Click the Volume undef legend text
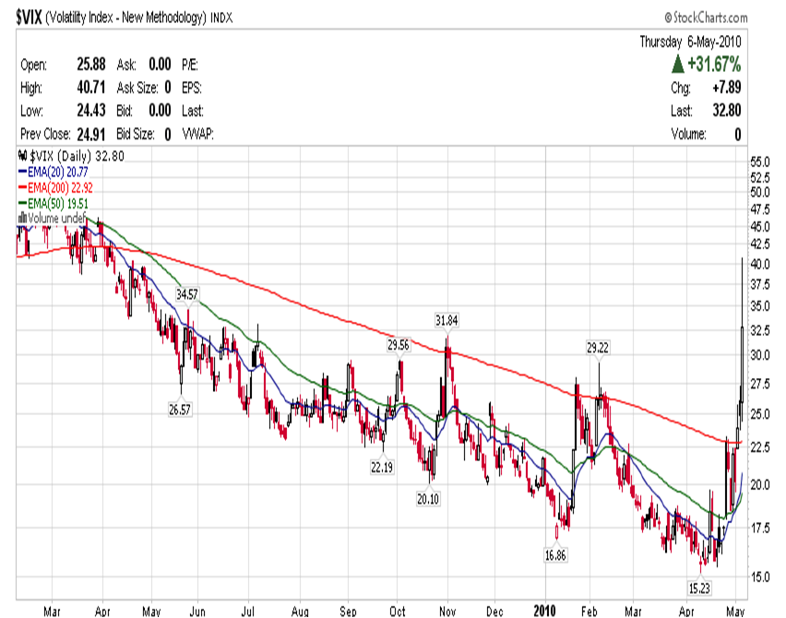Screen dimensions: 786x618 [56, 218]
